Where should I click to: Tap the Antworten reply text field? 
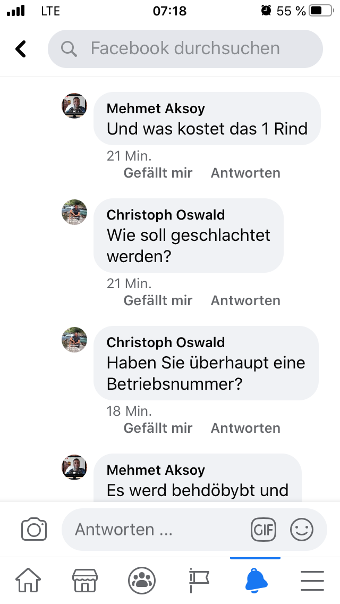click(159, 530)
